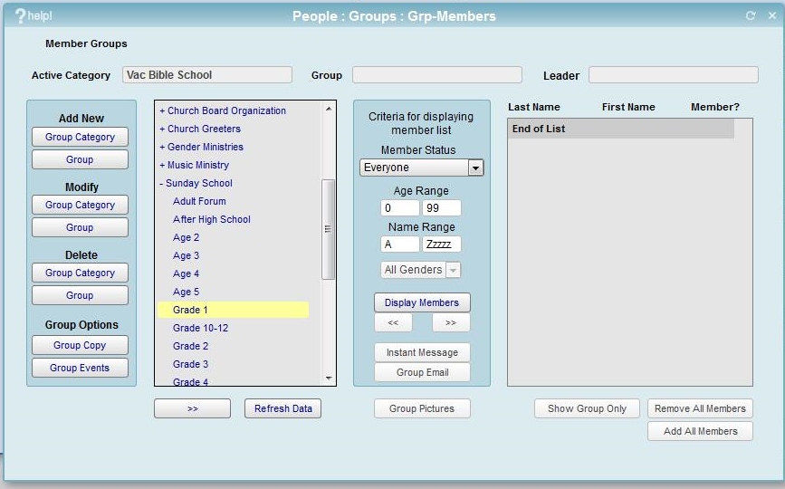Collapse the Sunday School category
Viewport: 785px width, 489px height.
(x=196, y=183)
